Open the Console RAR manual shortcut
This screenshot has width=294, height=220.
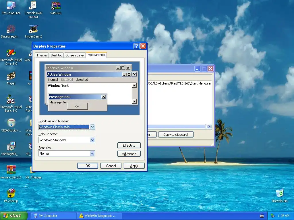coord(33,9)
